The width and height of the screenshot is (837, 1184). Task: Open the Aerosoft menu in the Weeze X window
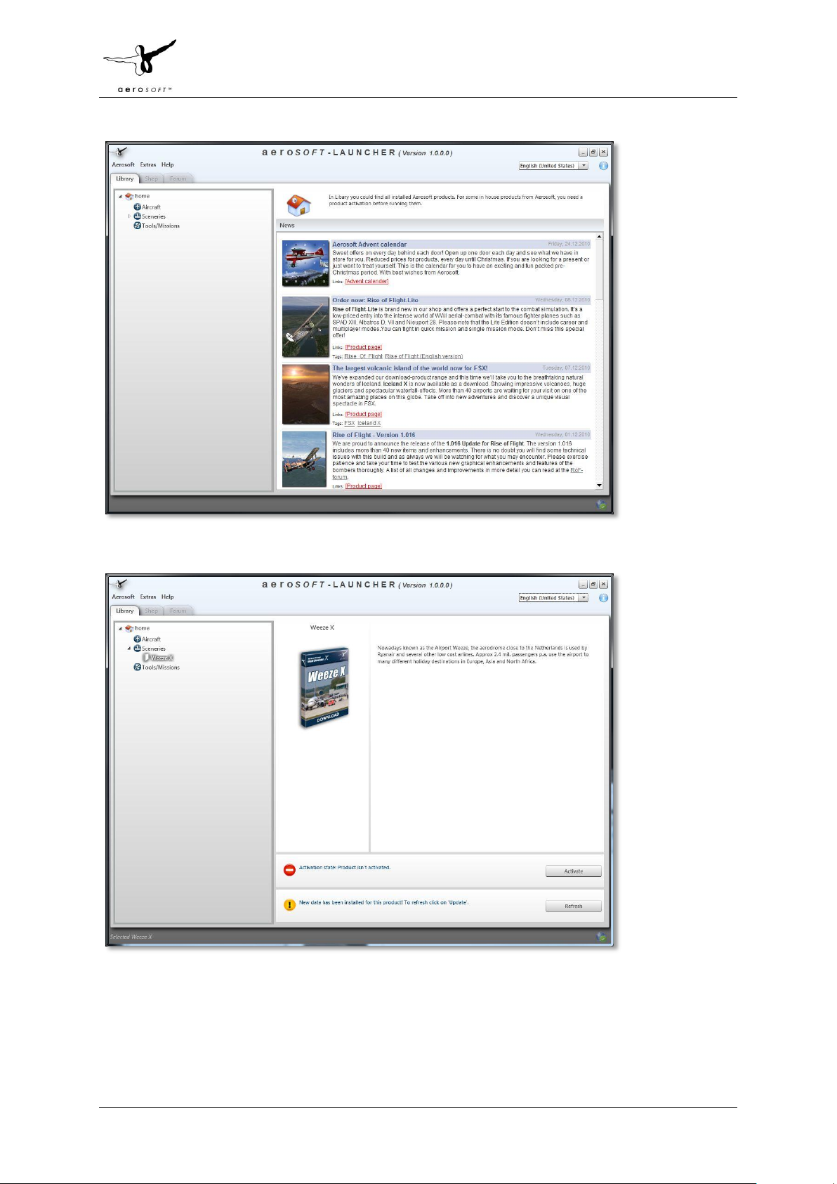tap(124, 597)
